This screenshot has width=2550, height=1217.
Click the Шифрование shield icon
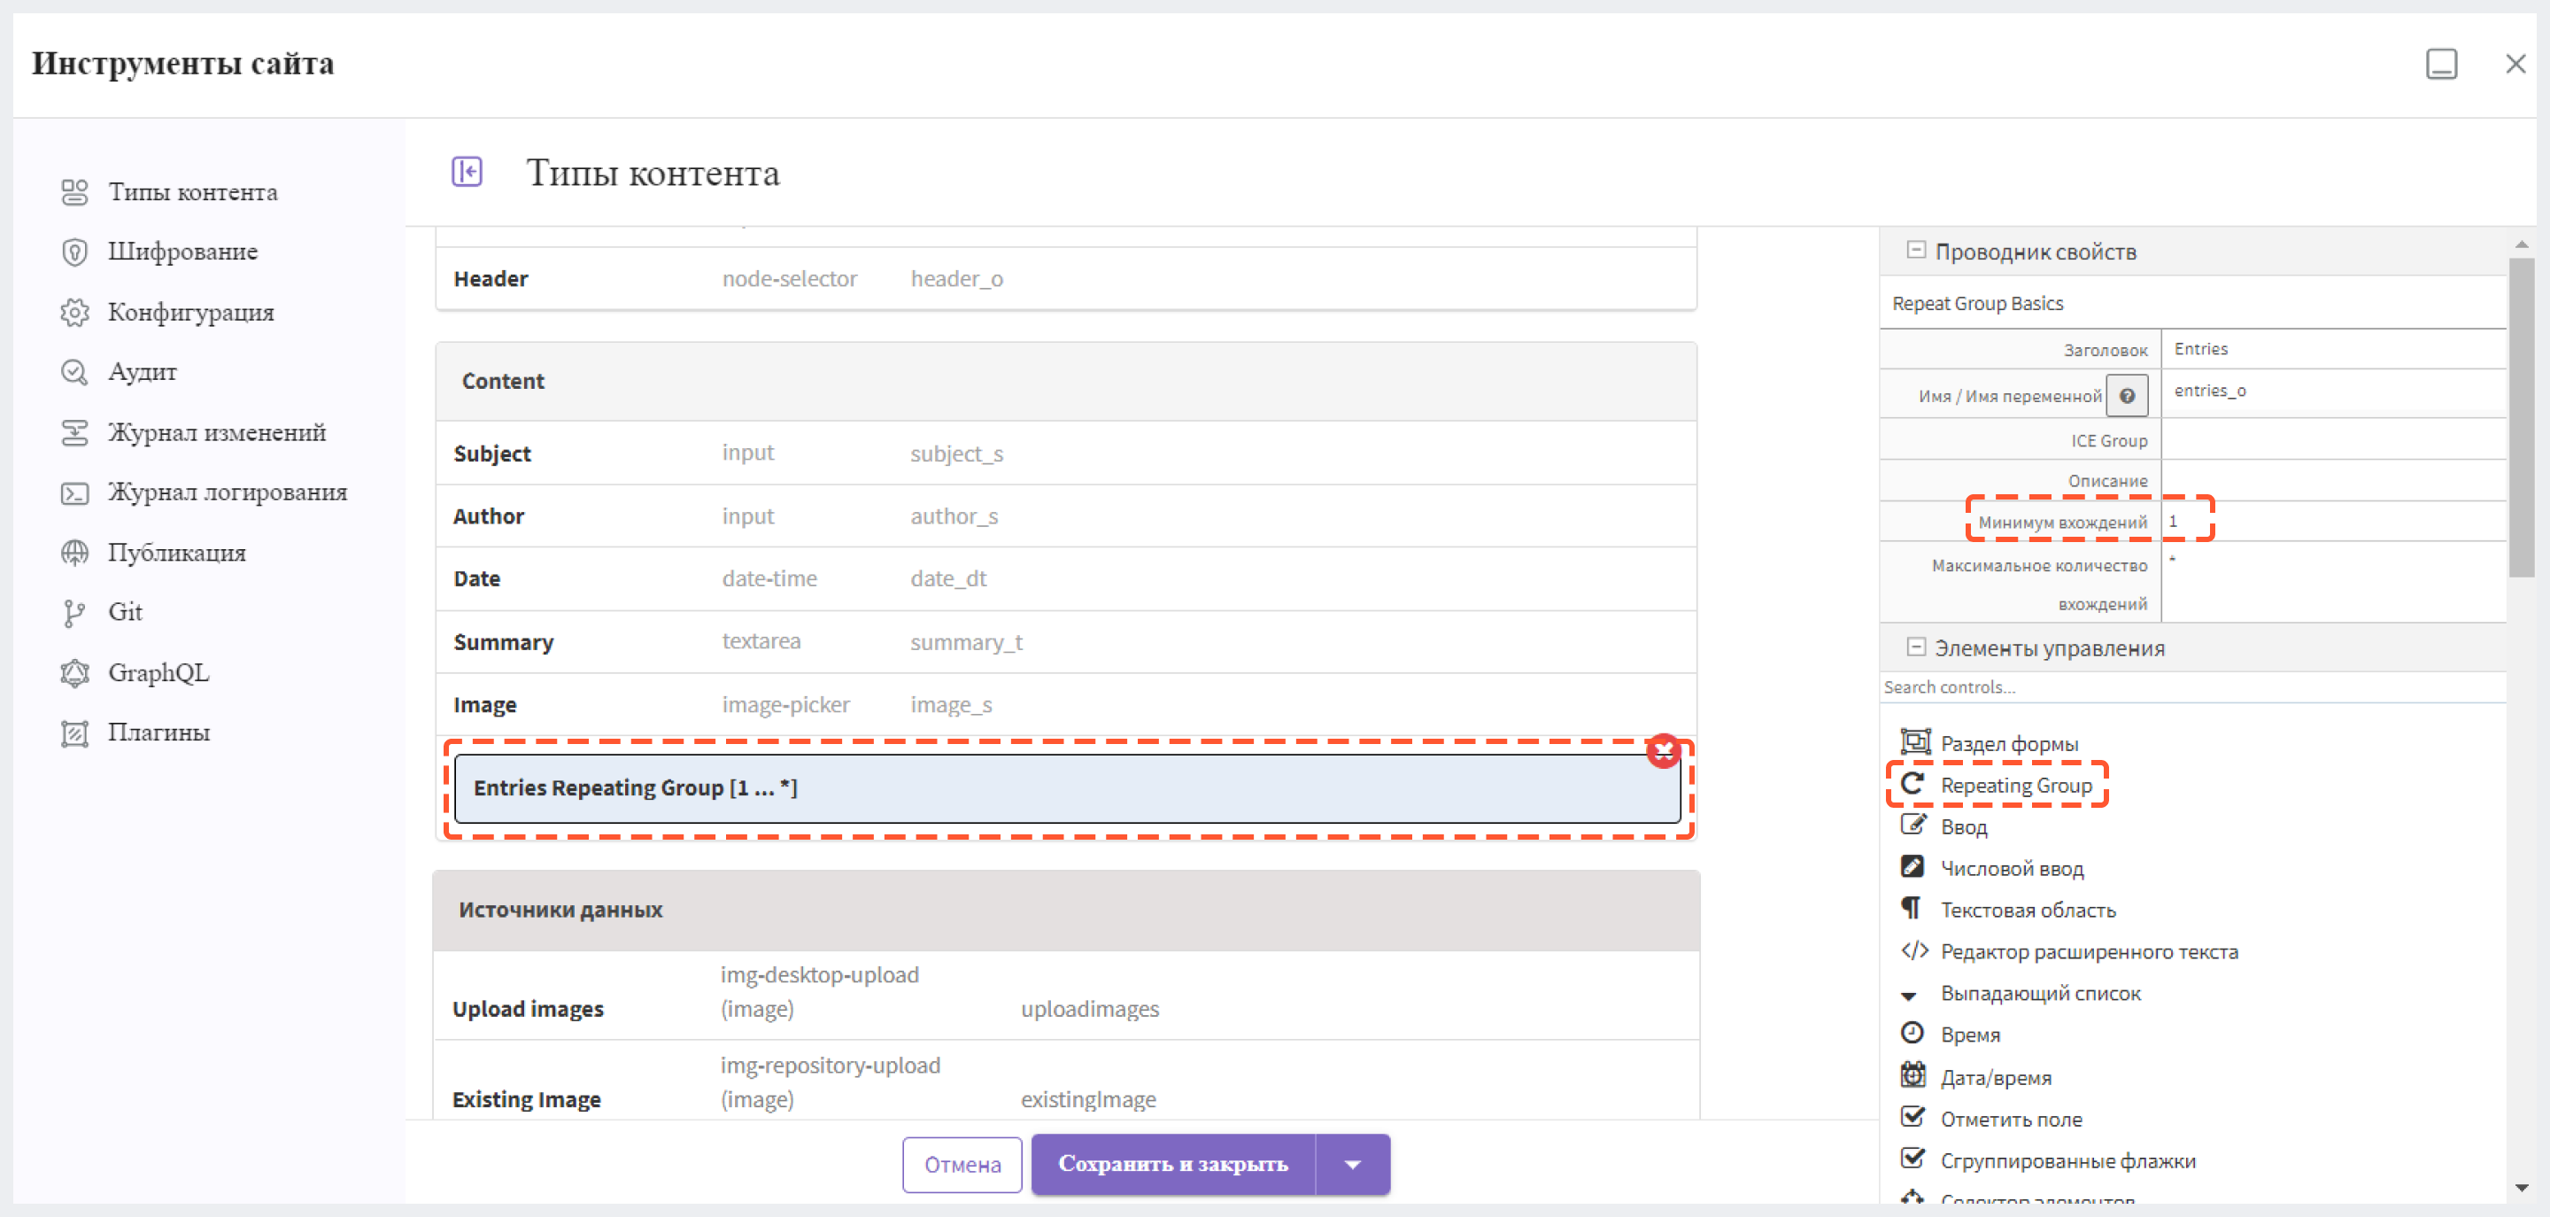click(x=74, y=252)
